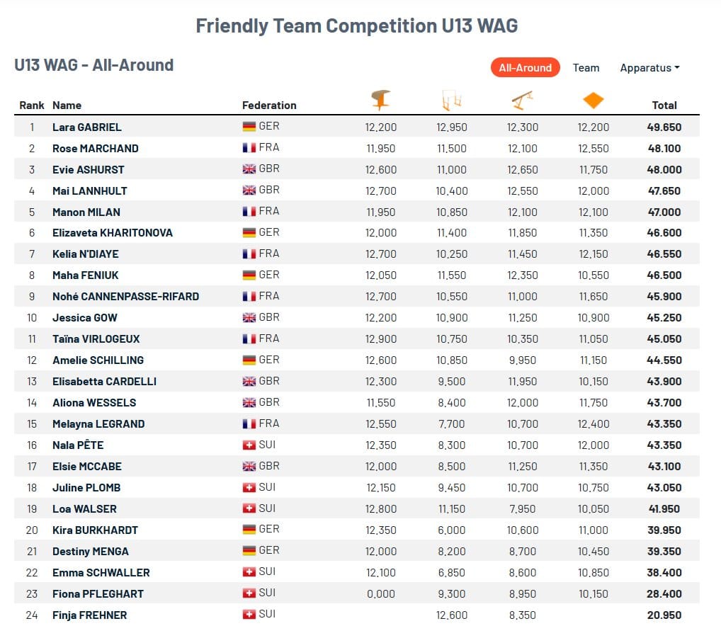Click the vault apparatus icon column header
This screenshot has width=721, height=626.
pyautogui.click(x=381, y=100)
